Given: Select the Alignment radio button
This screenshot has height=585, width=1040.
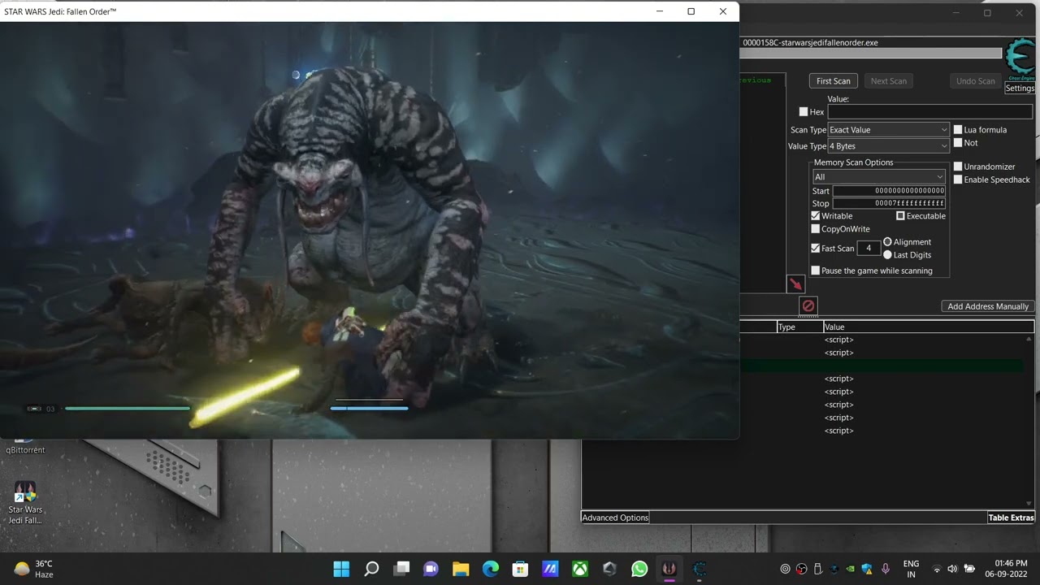Looking at the screenshot, I should point(887,242).
